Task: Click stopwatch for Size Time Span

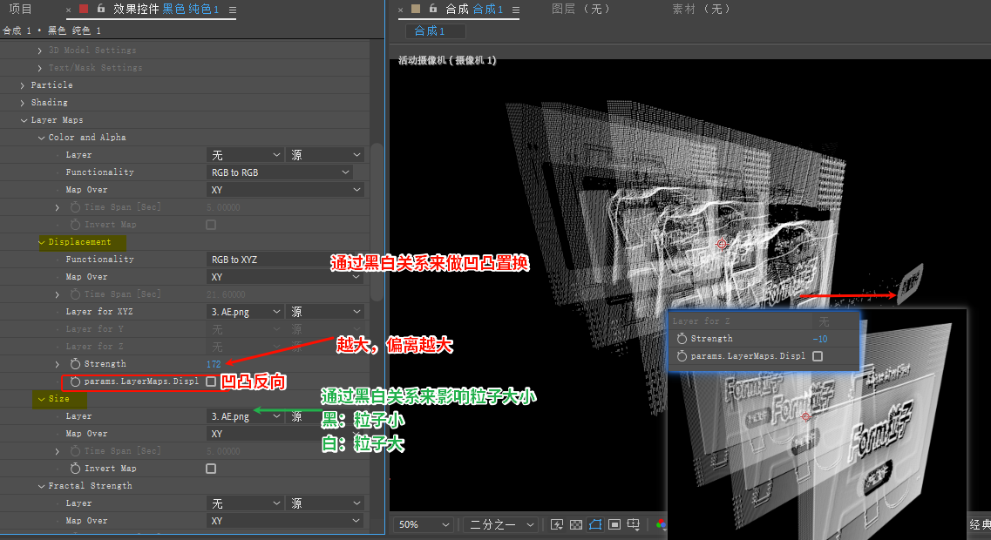Action: 75,451
